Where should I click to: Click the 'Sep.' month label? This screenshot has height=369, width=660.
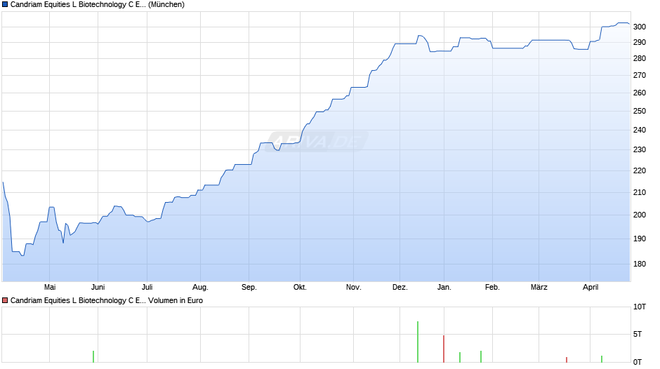coord(249,287)
